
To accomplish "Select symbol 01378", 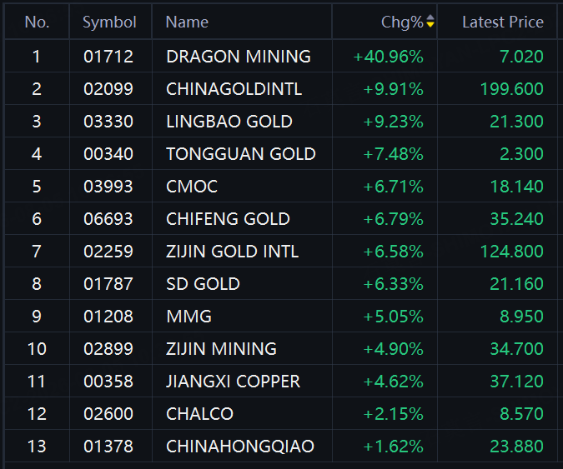I will tap(108, 447).
